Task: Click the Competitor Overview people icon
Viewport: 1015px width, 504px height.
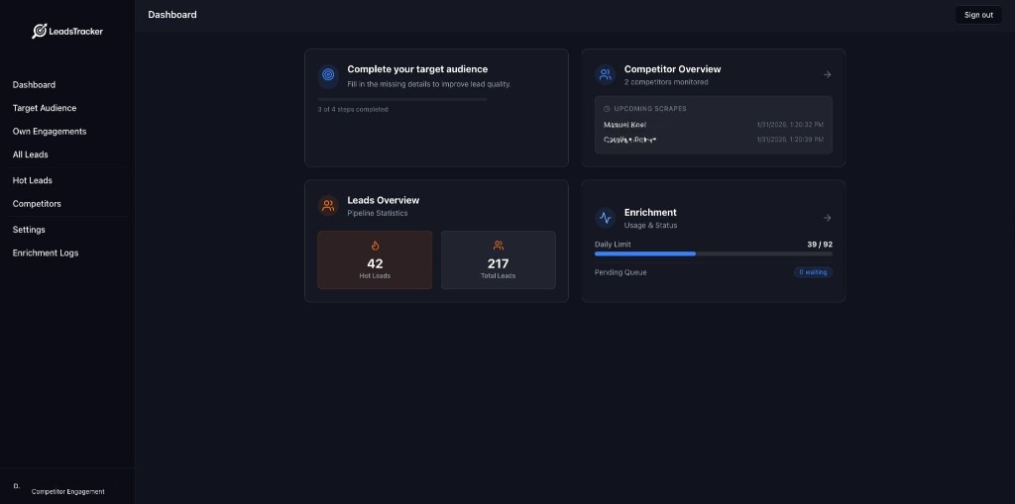Action: [605, 74]
